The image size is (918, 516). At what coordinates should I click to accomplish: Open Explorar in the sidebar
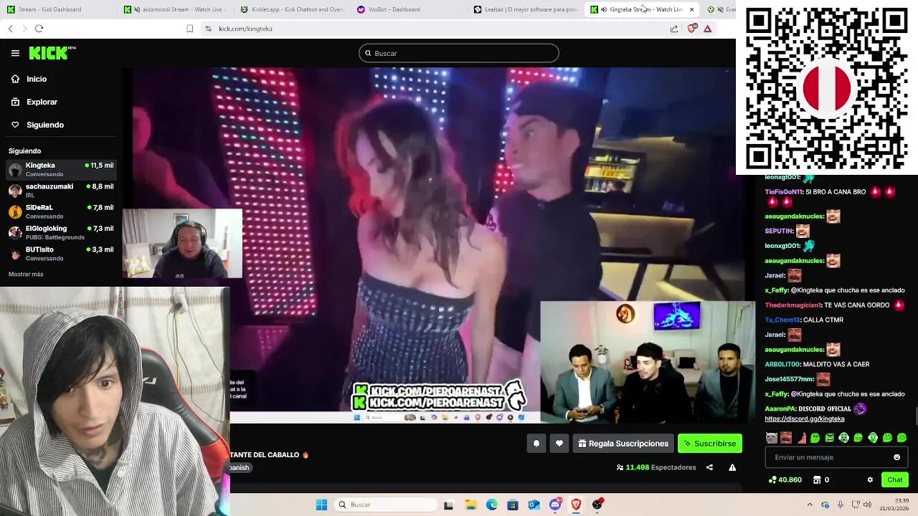[x=42, y=102]
